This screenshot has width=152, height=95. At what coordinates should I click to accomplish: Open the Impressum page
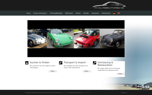tap(95, 13)
